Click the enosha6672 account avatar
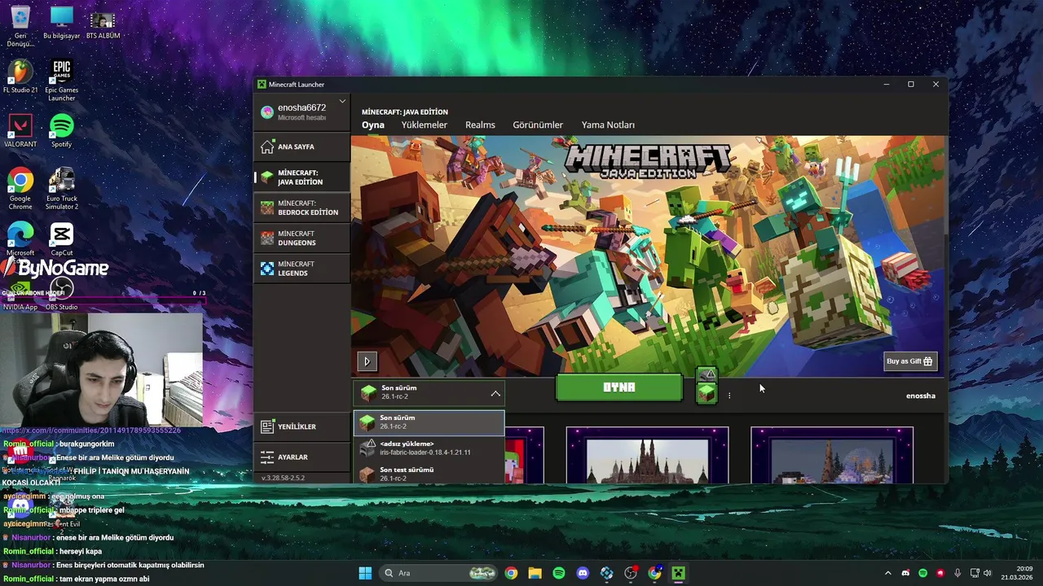Screen dimensions: 1043x586 click(x=267, y=112)
